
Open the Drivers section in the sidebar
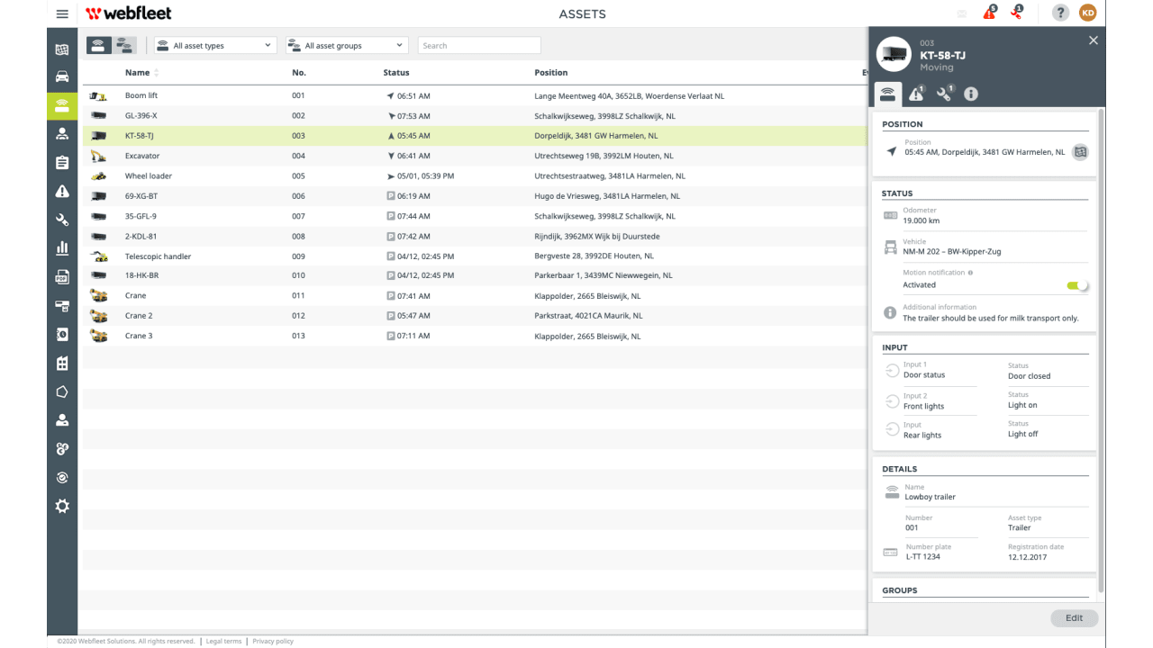click(x=62, y=134)
